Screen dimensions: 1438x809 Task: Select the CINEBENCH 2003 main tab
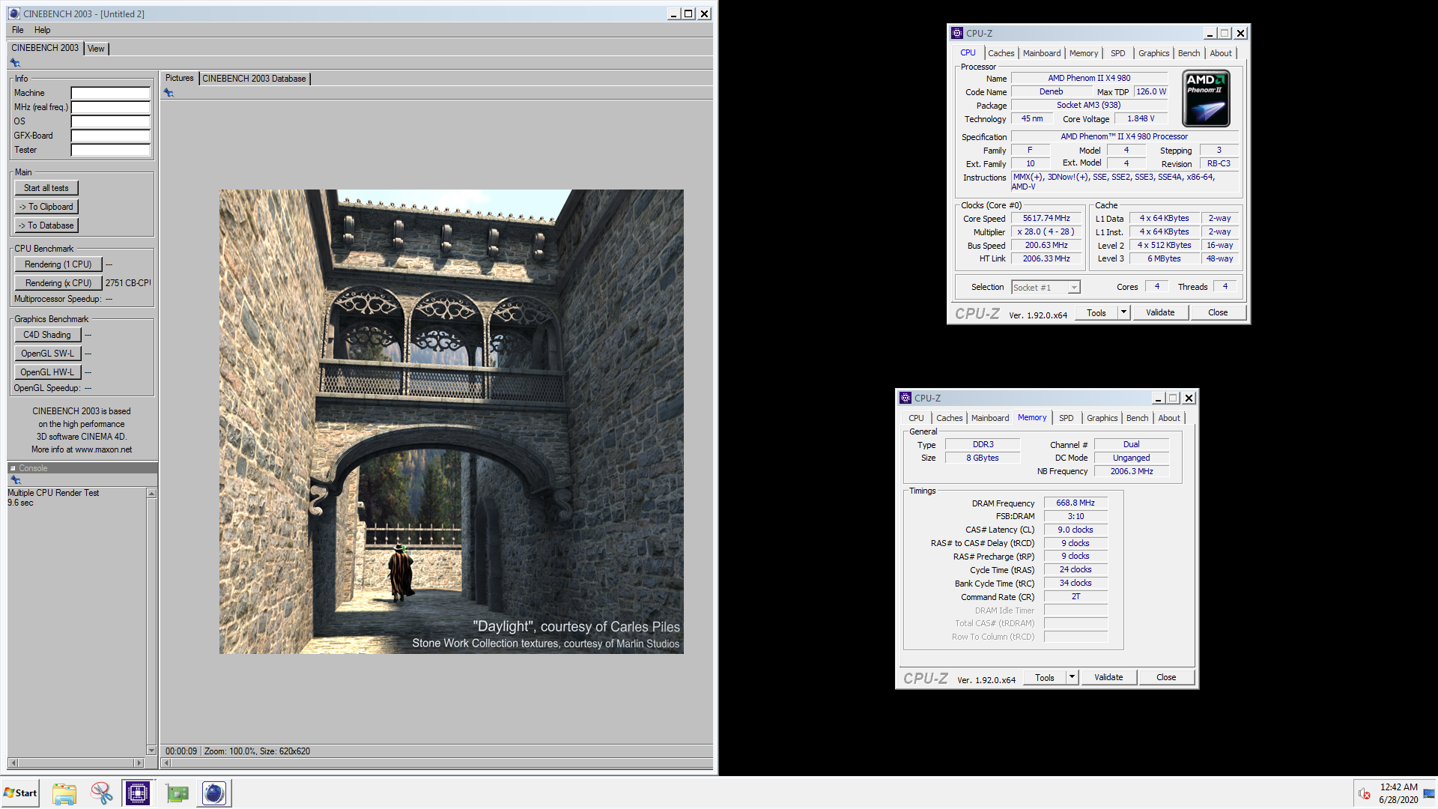click(x=45, y=48)
